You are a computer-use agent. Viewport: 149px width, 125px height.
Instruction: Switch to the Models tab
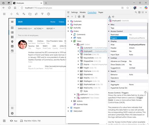click(83, 12)
